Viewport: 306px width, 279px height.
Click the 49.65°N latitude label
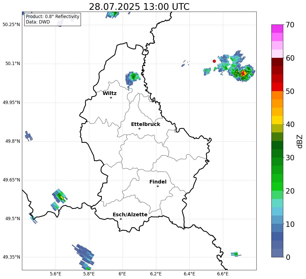tap(11, 180)
